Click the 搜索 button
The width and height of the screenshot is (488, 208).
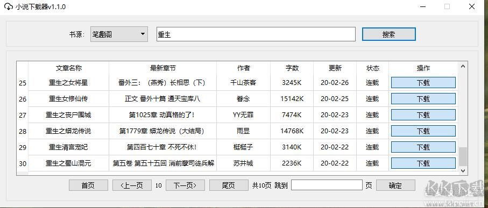[388, 34]
